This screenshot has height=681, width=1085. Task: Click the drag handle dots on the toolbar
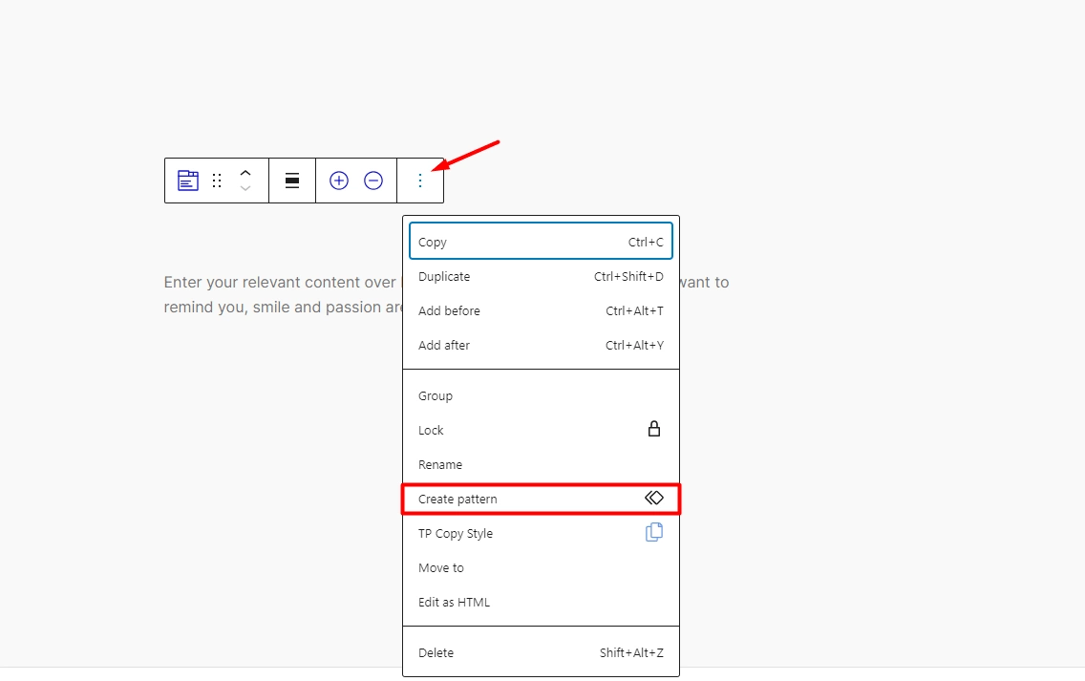(x=216, y=180)
